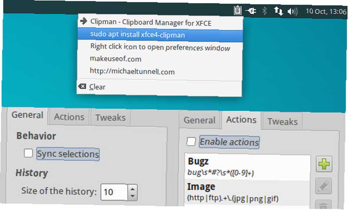Increase the history size with the up arrow
This screenshot has width=348, height=210.
click(133, 189)
